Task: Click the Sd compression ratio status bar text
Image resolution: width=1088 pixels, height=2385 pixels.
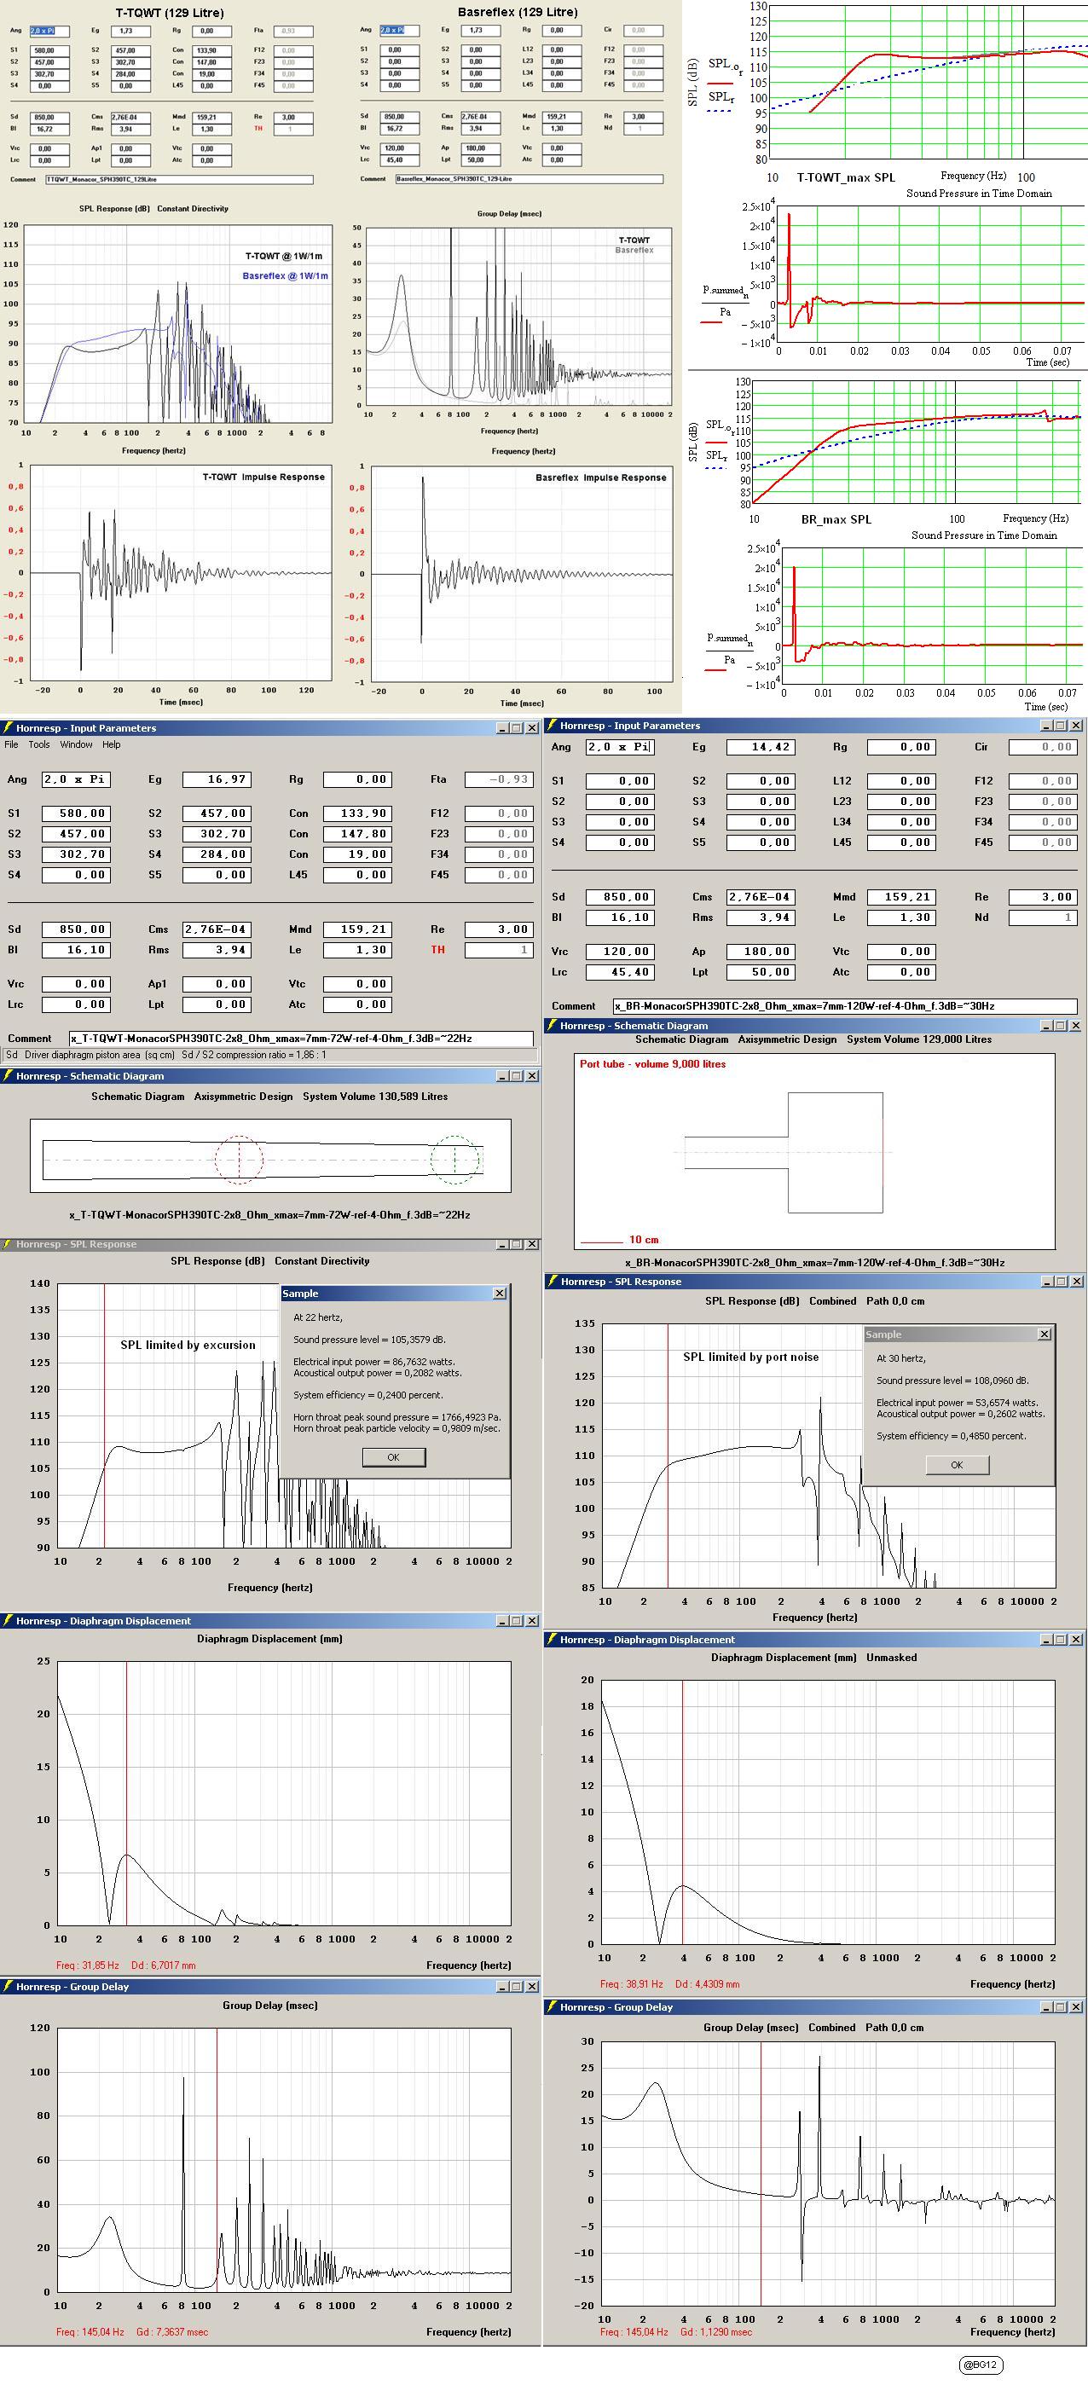Action: point(166,1056)
